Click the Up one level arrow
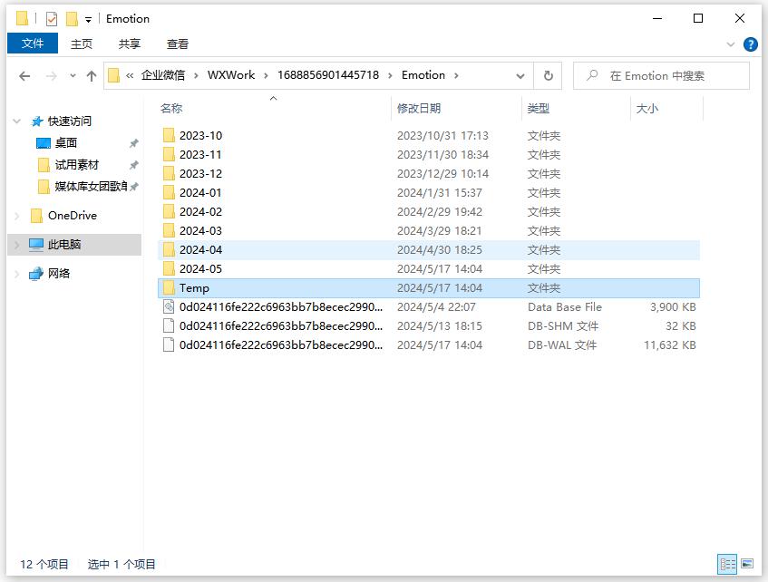 (92, 76)
